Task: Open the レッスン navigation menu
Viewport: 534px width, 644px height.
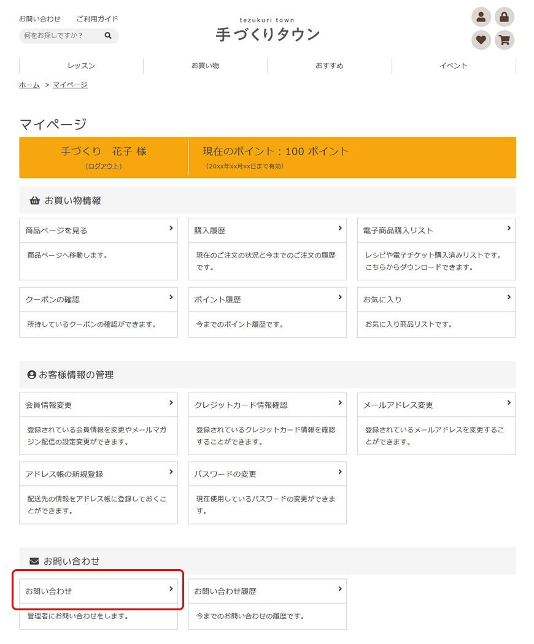Action: pos(81,66)
